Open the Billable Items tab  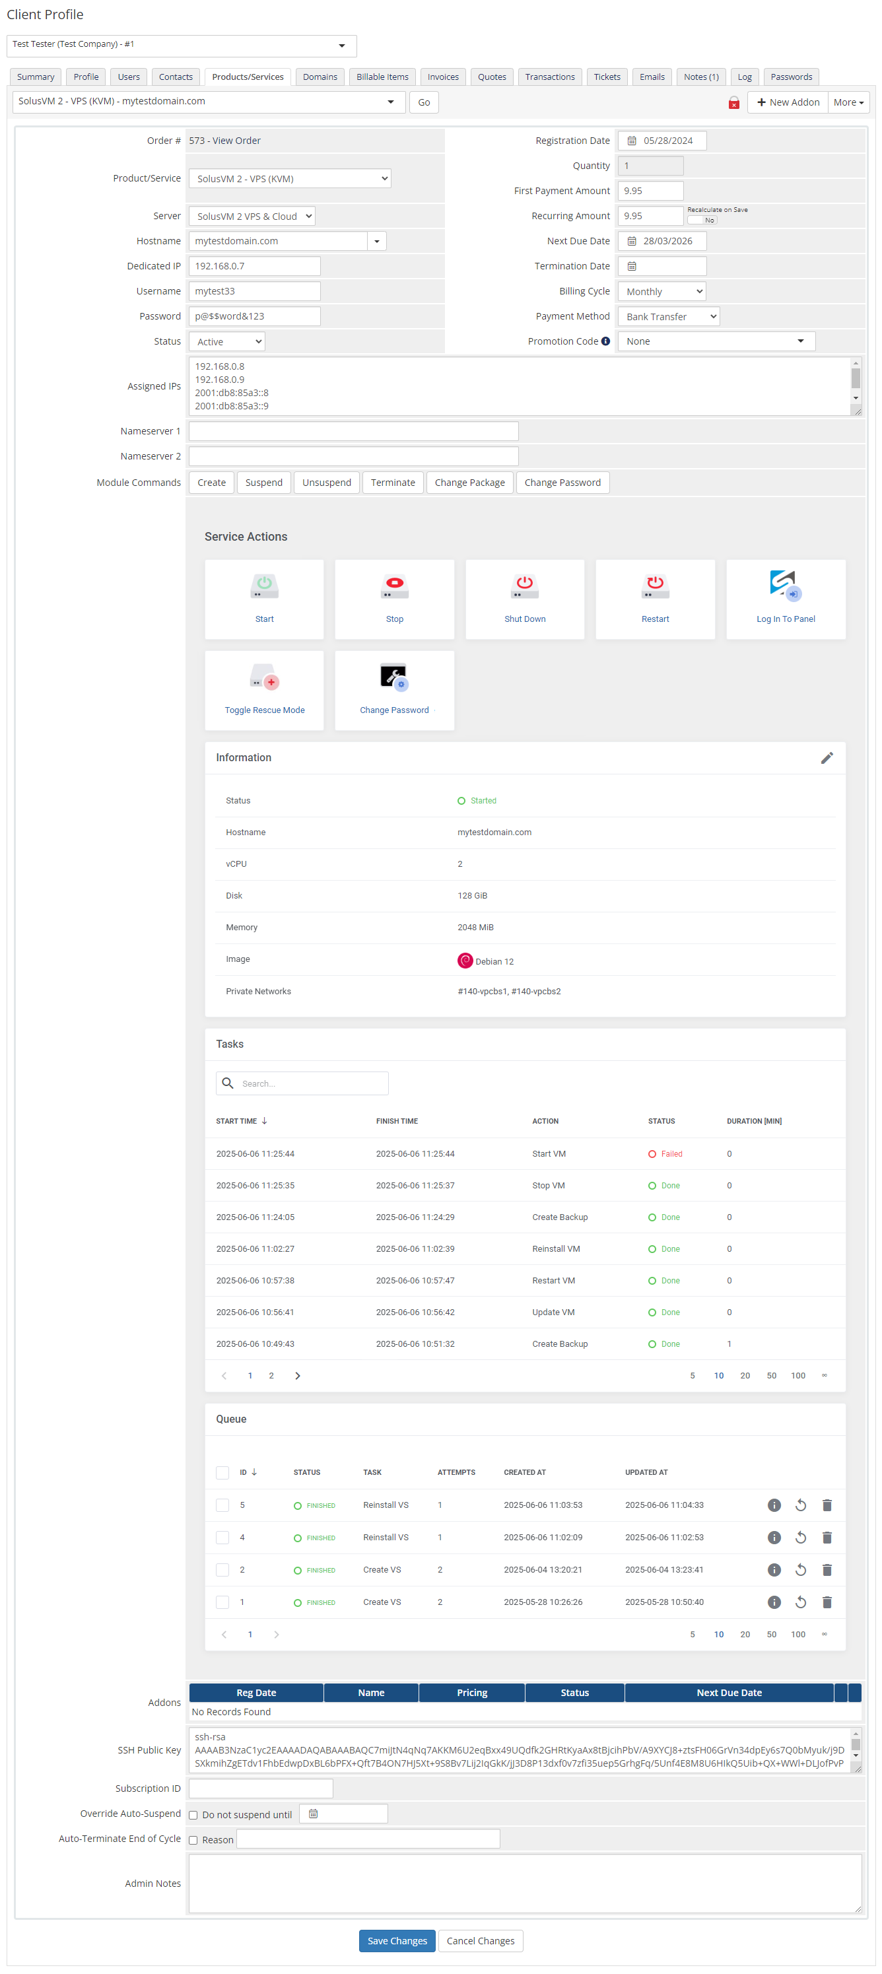click(x=382, y=77)
